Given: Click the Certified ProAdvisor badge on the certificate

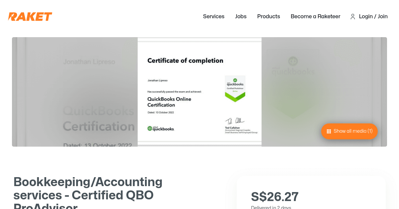Looking at the screenshot, I should click(x=235, y=90).
